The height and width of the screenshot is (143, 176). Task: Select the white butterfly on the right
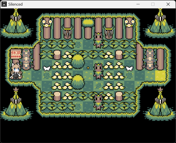(130, 68)
